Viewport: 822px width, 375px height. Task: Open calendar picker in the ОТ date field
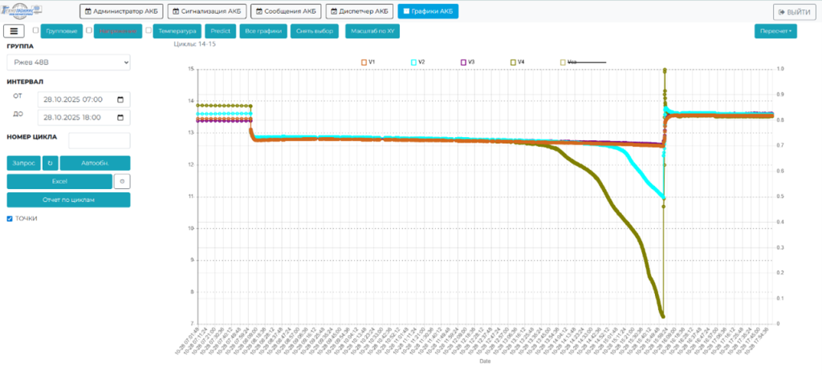tap(120, 99)
